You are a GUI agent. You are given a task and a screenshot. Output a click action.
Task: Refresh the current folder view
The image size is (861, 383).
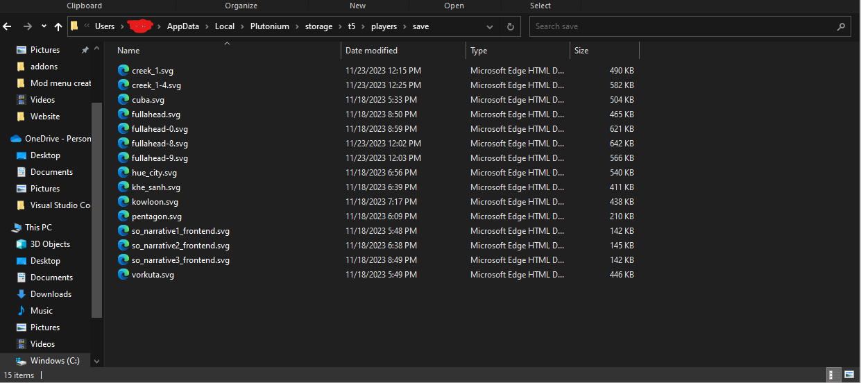coord(511,26)
